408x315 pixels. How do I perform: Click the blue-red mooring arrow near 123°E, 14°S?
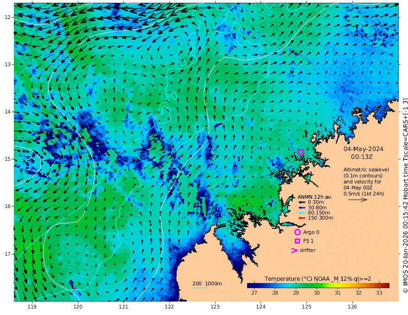pyautogui.click(x=218, y=125)
